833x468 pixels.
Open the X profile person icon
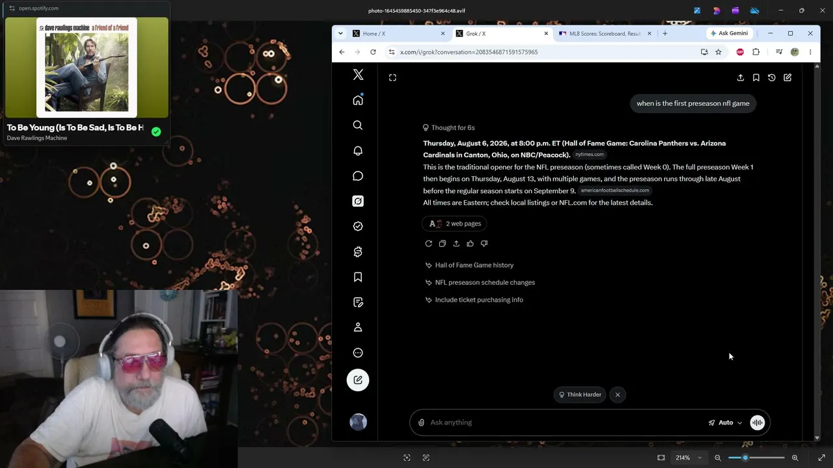click(x=358, y=328)
